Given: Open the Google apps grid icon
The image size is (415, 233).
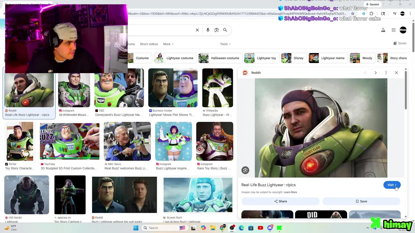Looking at the screenshot, I should [x=393, y=30].
